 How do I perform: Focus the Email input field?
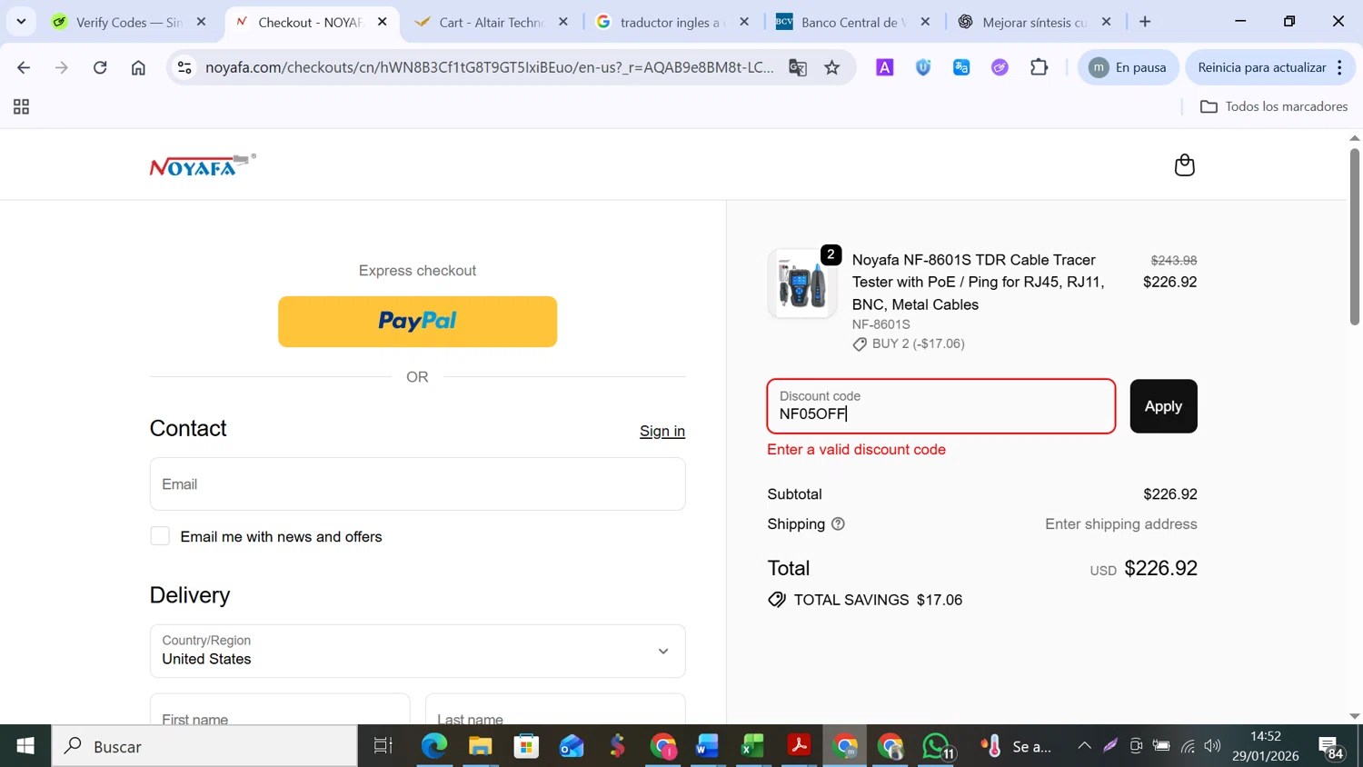point(417,484)
